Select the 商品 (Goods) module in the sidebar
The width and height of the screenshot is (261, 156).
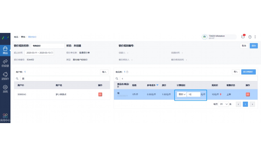5,50
